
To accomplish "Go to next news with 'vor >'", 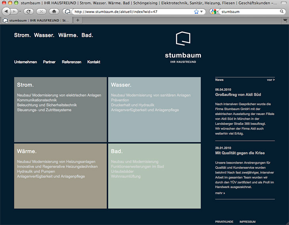I will 271,80.
